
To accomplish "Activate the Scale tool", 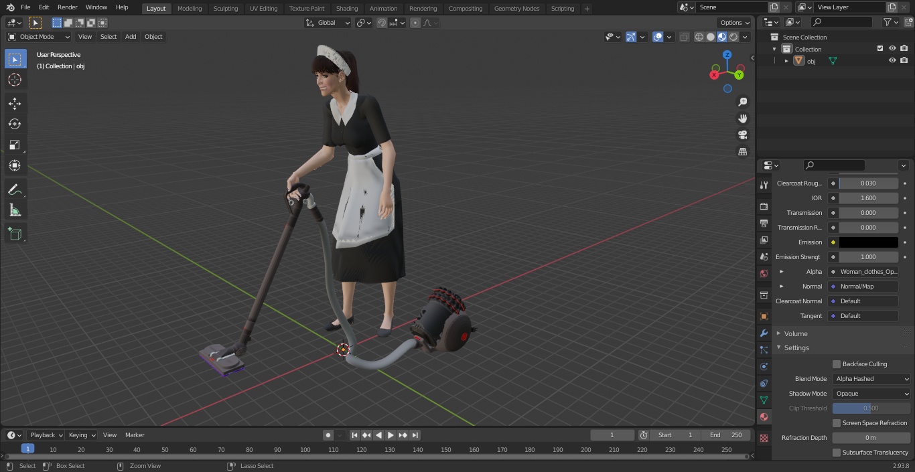I will (x=15, y=145).
